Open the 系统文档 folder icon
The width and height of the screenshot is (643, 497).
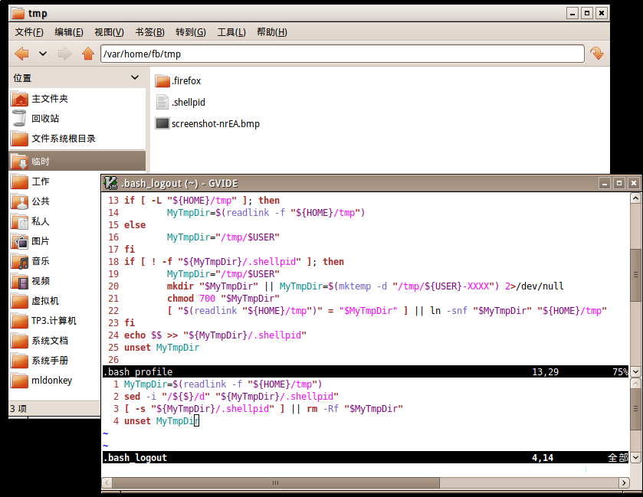coord(20,341)
